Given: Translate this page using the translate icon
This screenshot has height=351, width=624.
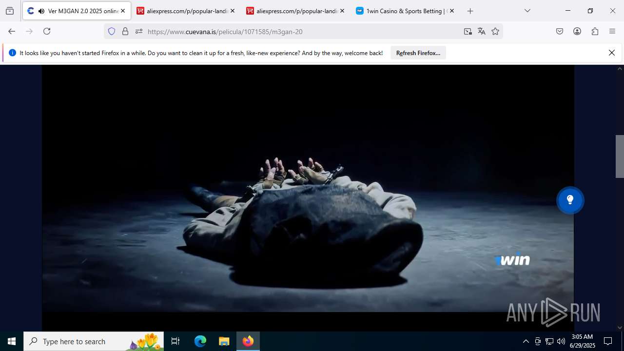Looking at the screenshot, I should tap(482, 31).
